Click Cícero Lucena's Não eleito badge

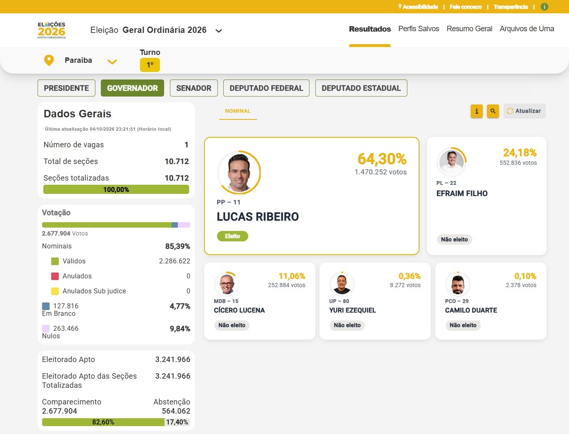pos(232,325)
